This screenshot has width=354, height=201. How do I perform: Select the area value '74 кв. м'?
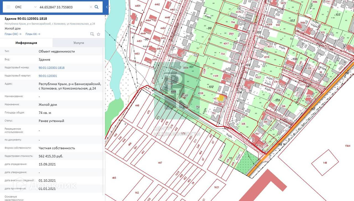[45, 112]
